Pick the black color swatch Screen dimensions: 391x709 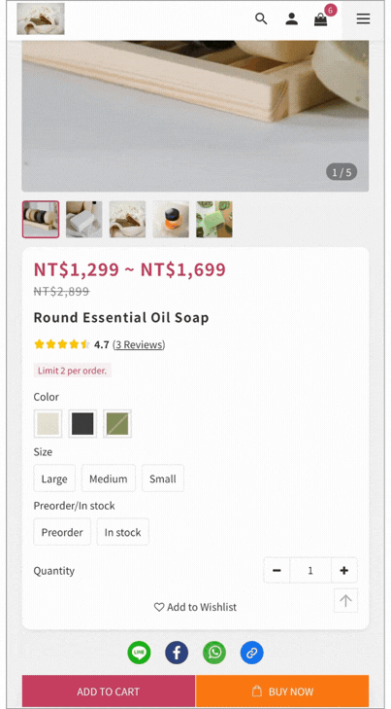(82, 424)
